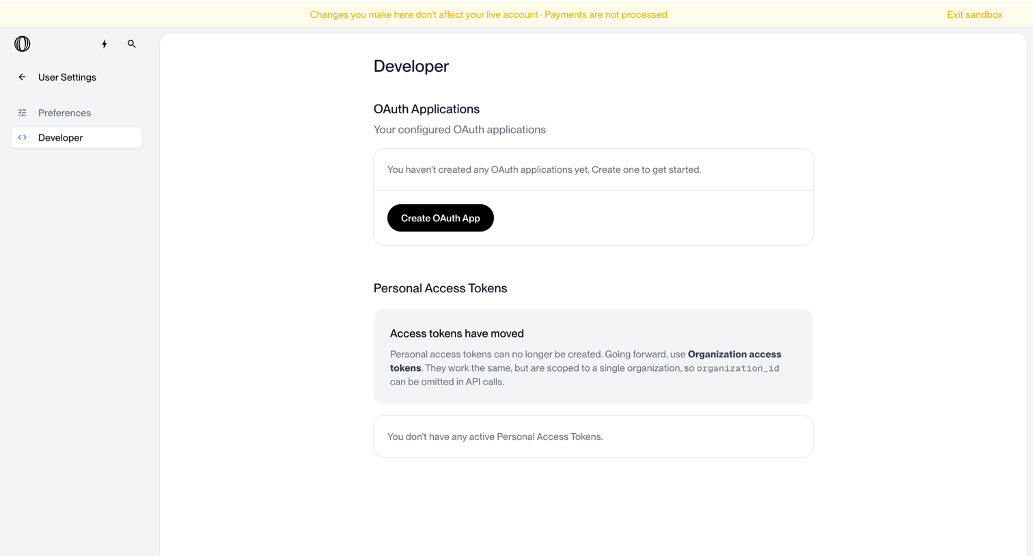Viewport: 1033px width, 556px height.
Task: Click the User Settings heading label
Action: point(67,77)
